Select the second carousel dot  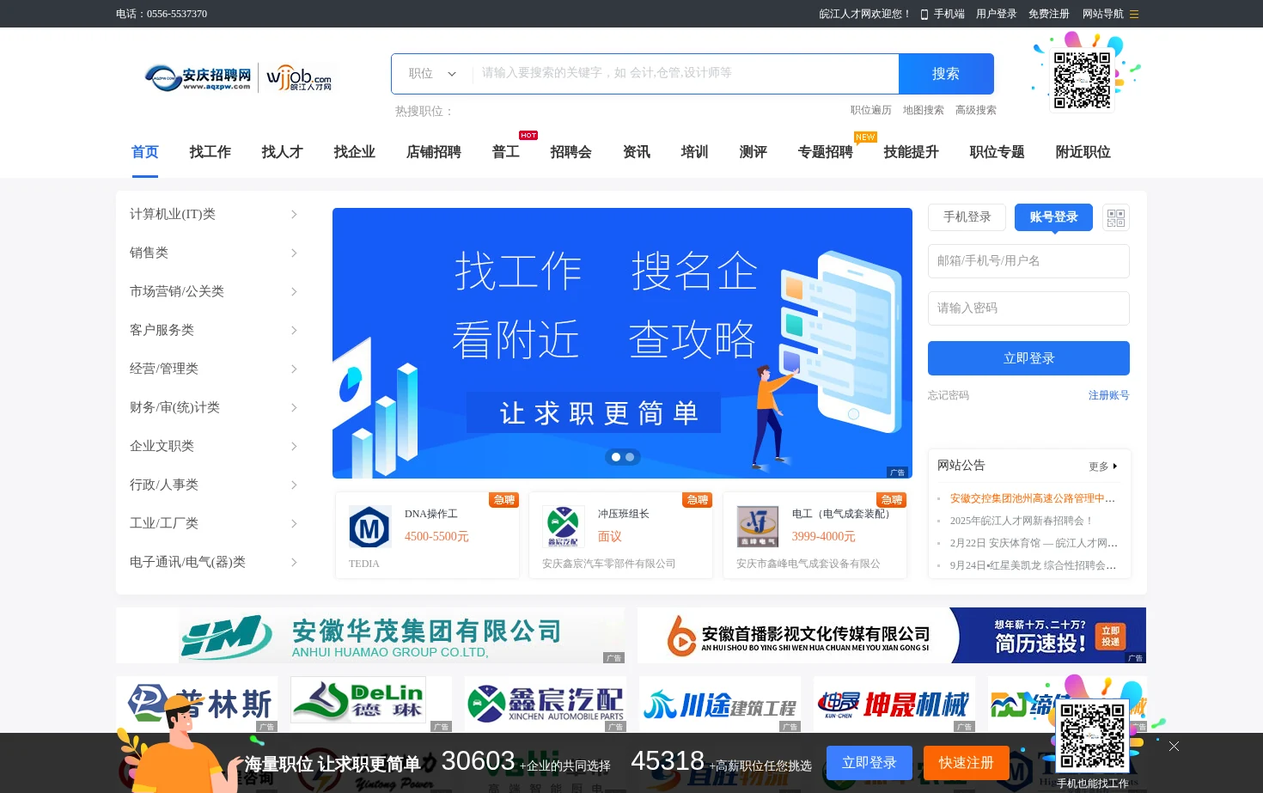coord(630,457)
